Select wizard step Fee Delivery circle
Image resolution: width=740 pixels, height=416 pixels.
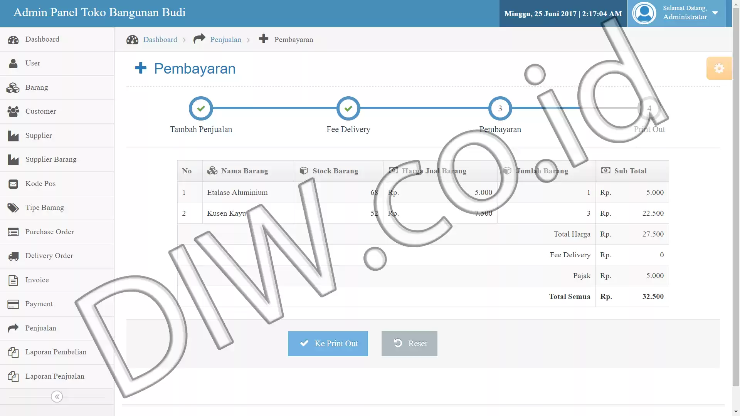[348, 109]
